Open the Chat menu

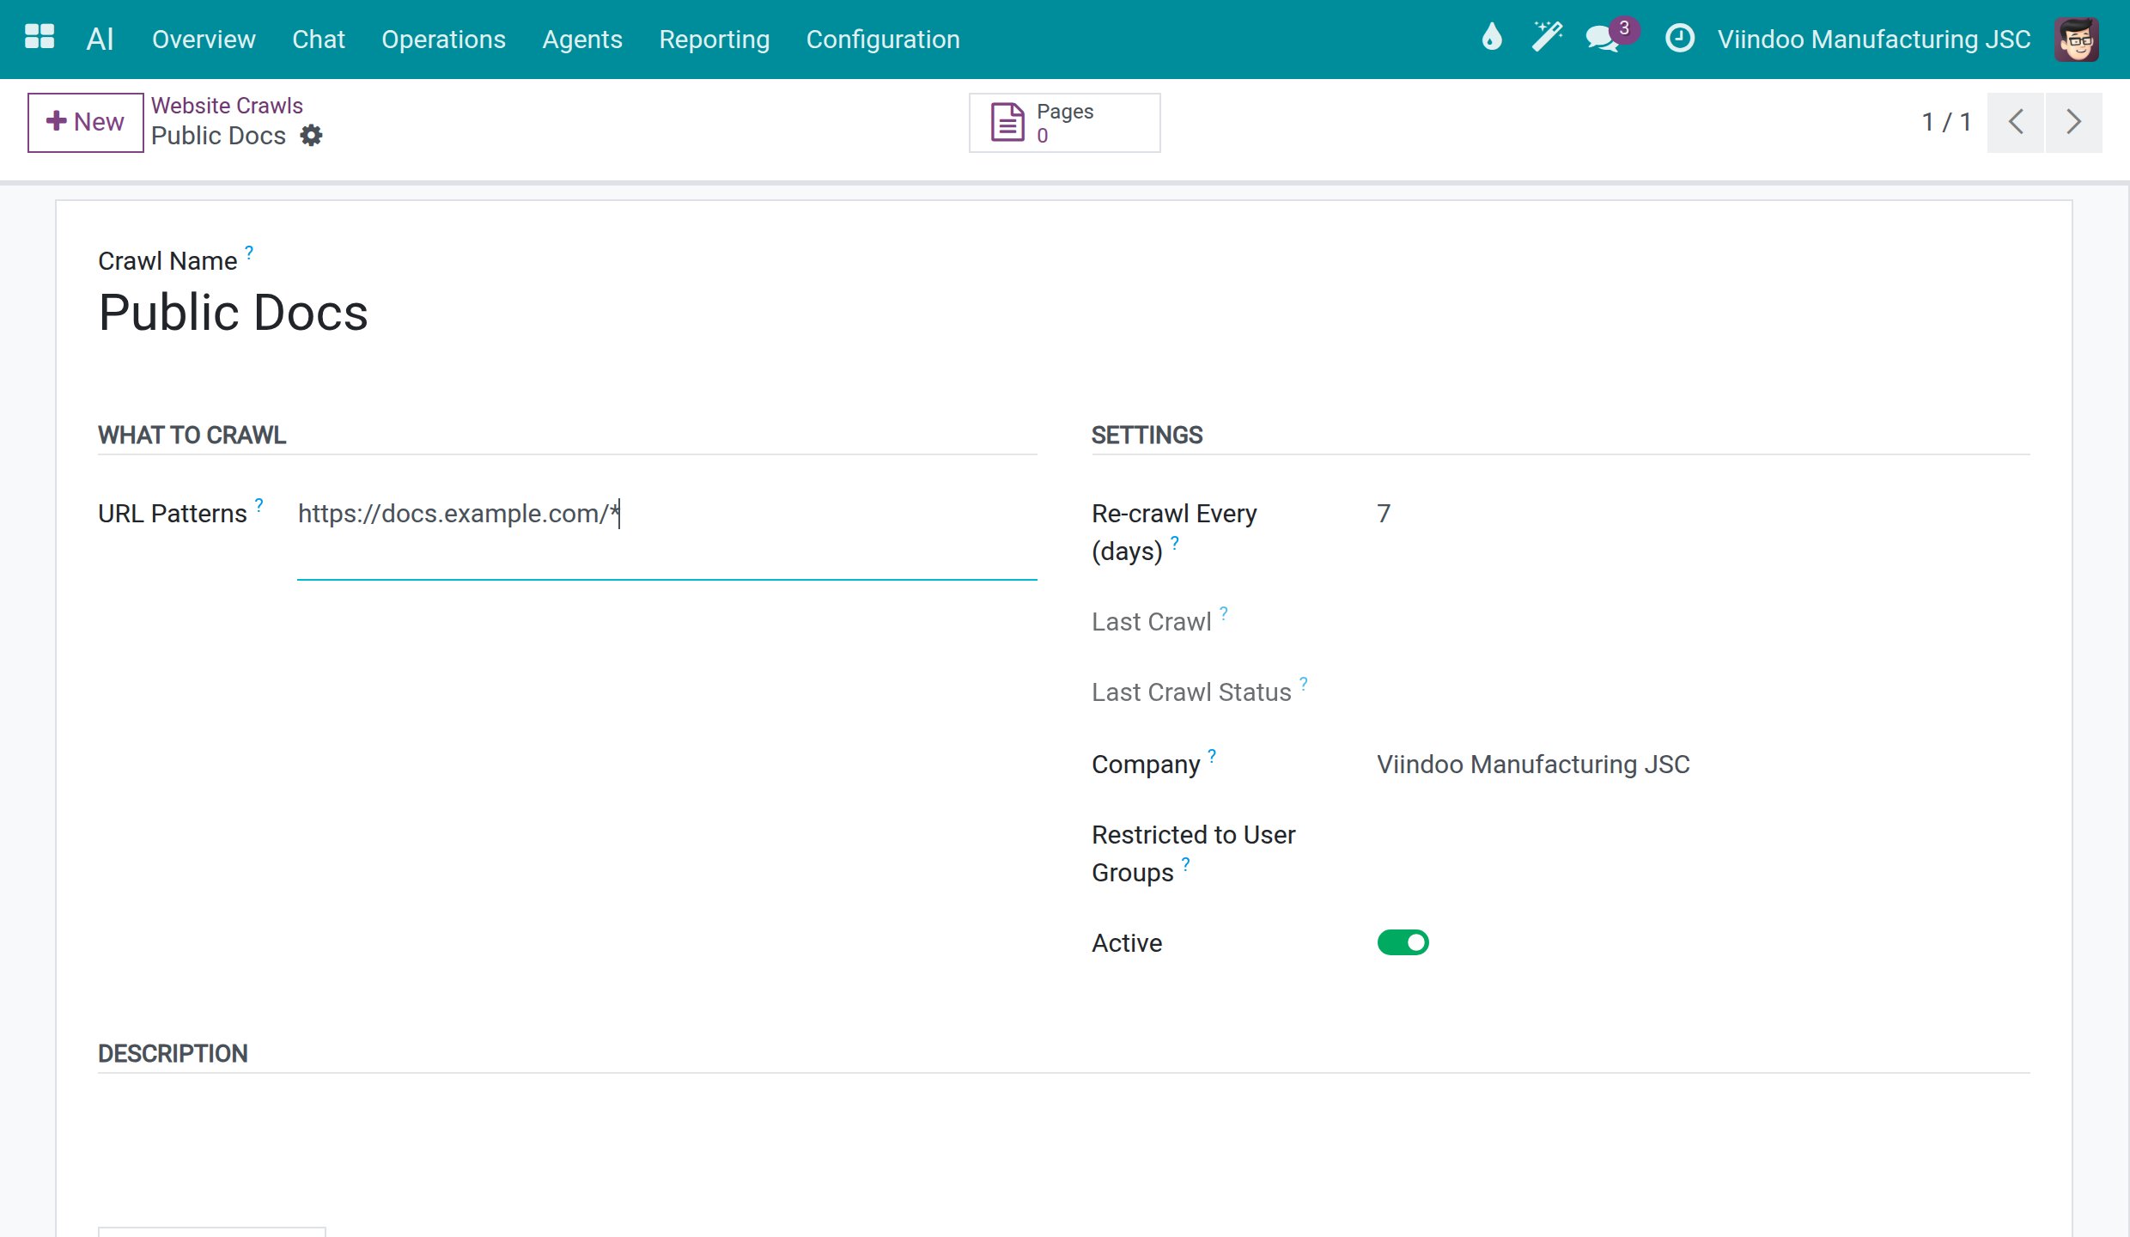(x=318, y=40)
